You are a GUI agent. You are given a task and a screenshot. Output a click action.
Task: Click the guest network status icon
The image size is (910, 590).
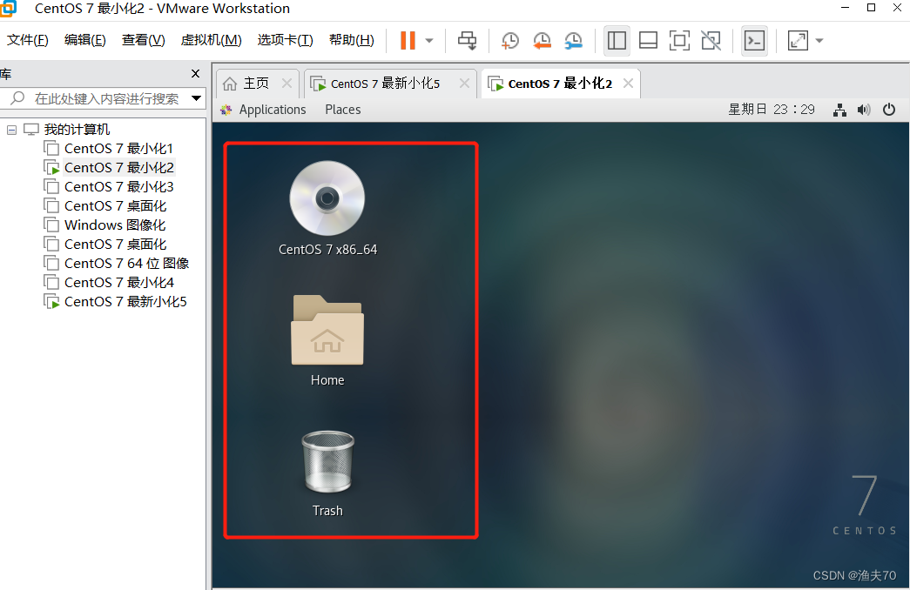click(839, 110)
